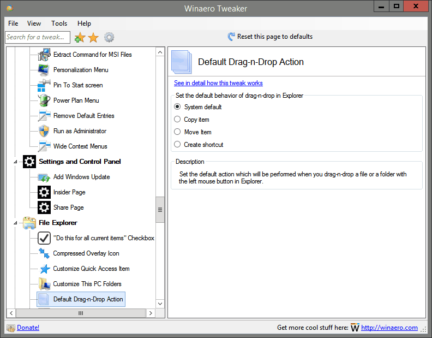Screen dimensions: 432x338
Task: Open the http://winaero.com link
Action: pyautogui.click(x=389, y=328)
